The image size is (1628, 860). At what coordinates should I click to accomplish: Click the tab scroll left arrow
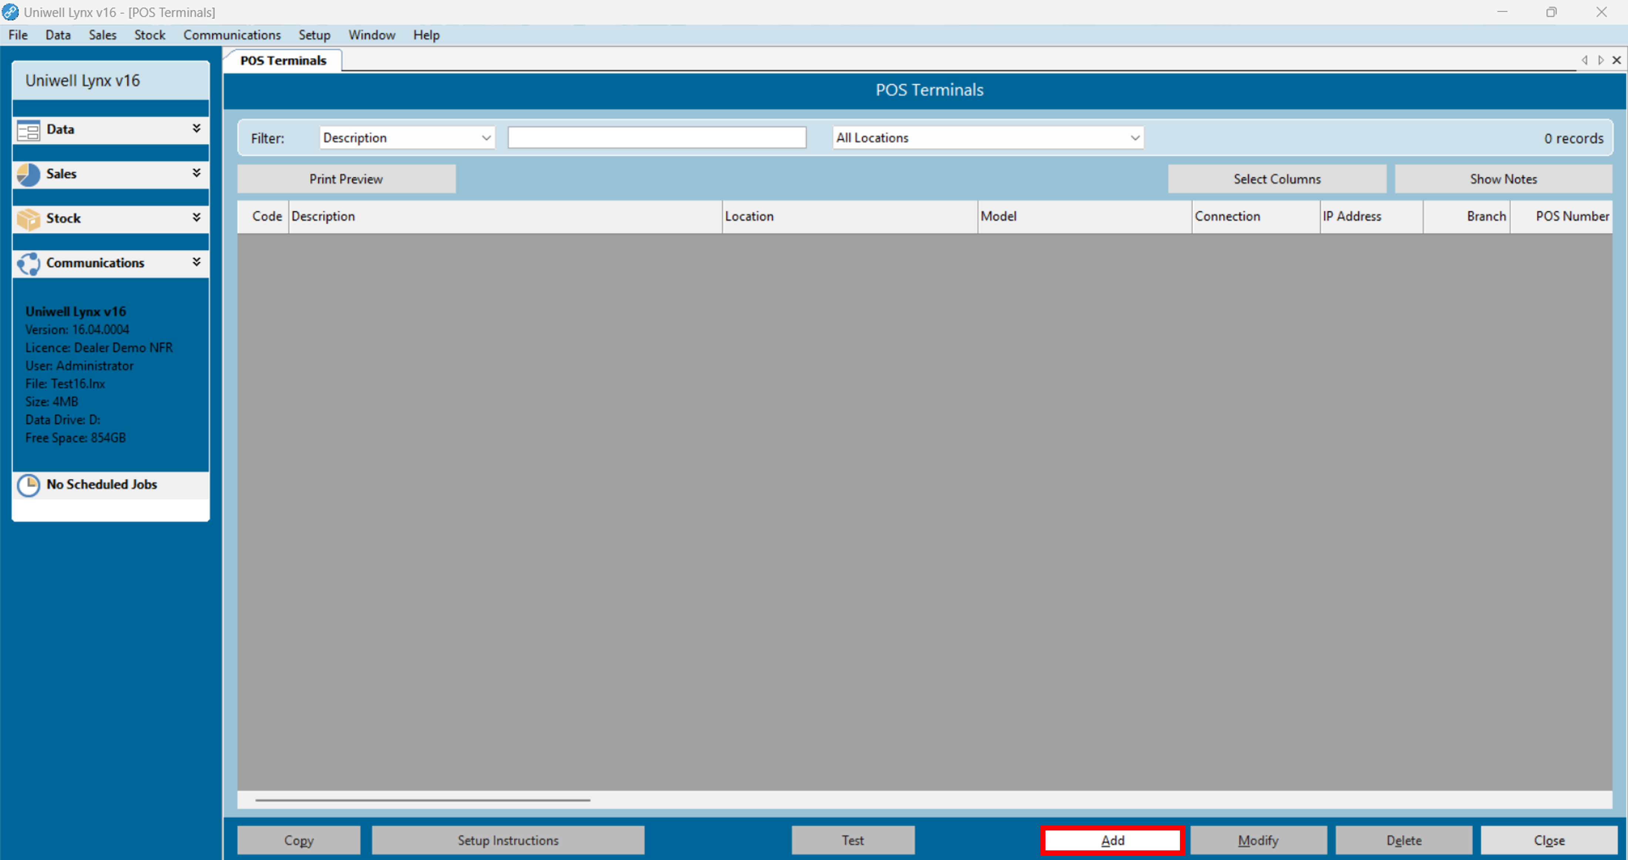pos(1584,60)
